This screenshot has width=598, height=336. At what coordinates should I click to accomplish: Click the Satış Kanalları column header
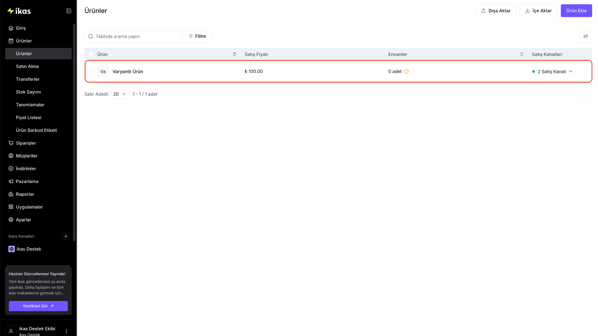point(547,54)
